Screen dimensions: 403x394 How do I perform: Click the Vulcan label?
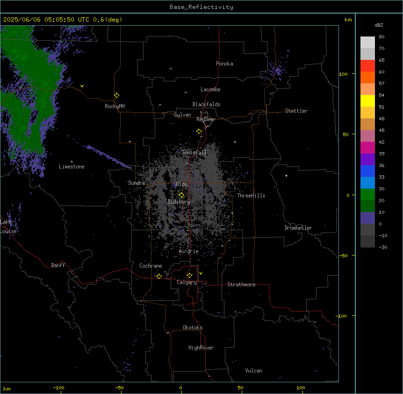254,371
